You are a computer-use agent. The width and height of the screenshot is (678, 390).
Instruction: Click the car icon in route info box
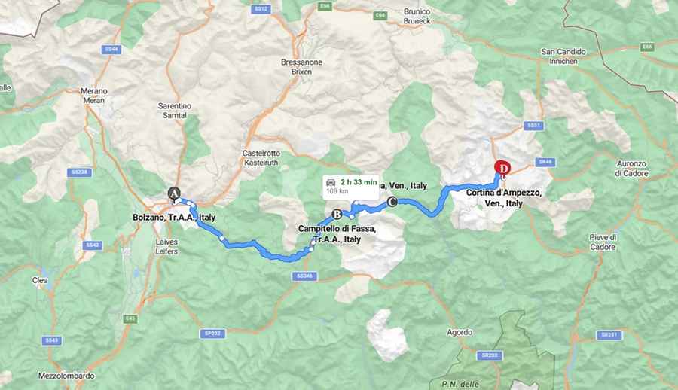pos(331,182)
